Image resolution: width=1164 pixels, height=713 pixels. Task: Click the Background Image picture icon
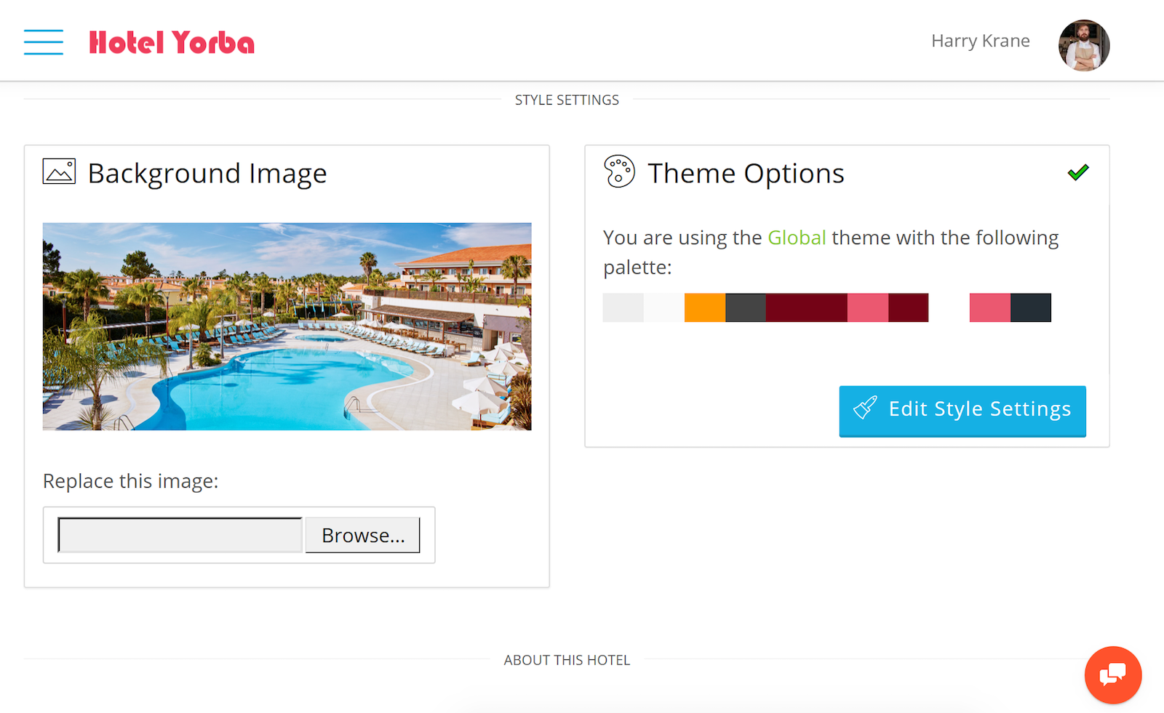[59, 172]
